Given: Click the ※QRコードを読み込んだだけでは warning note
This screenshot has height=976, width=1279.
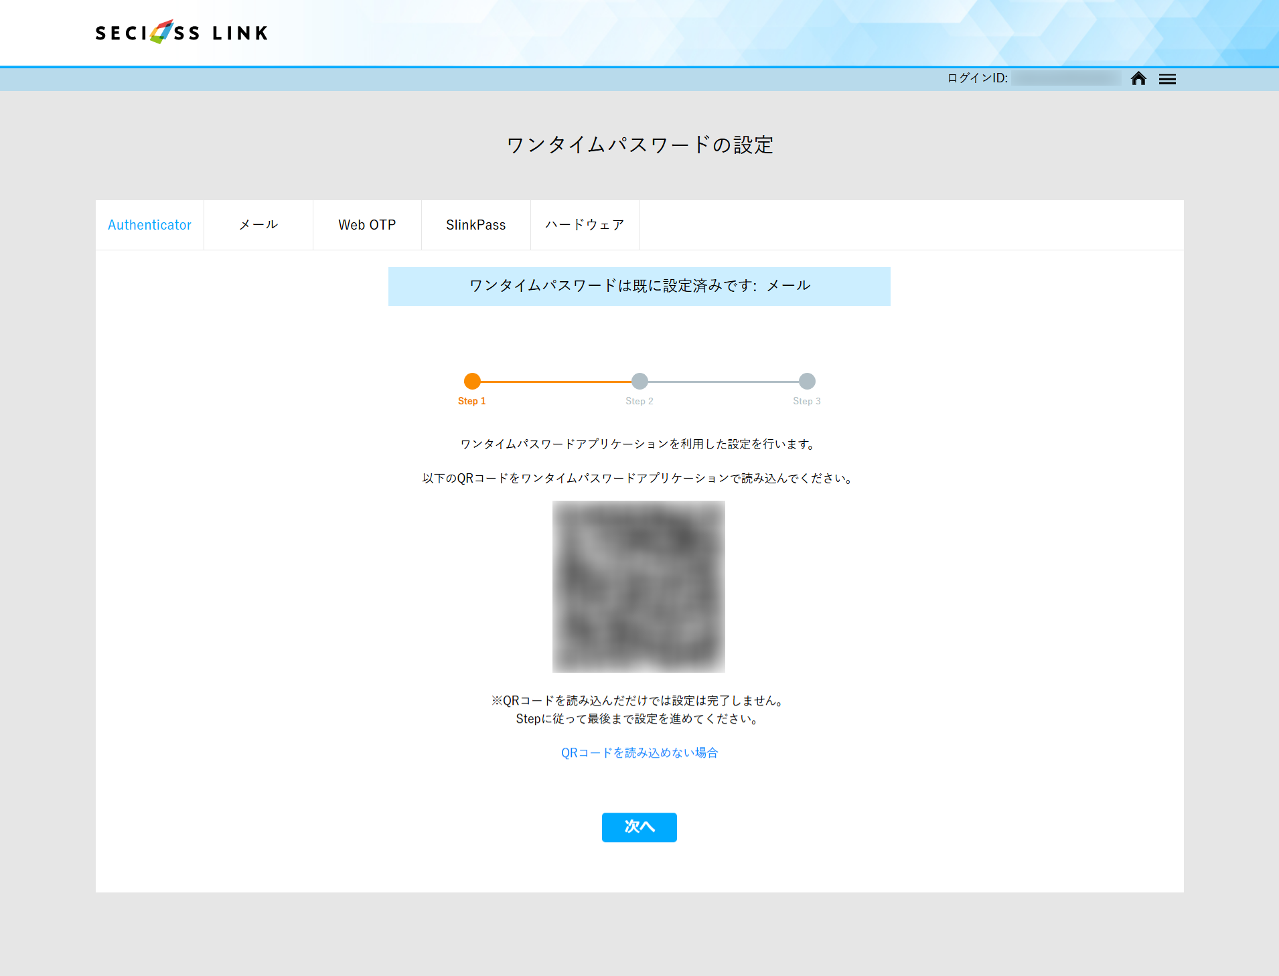Looking at the screenshot, I should 639,700.
